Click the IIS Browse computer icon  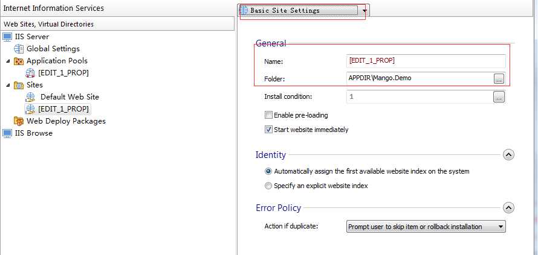7,133
